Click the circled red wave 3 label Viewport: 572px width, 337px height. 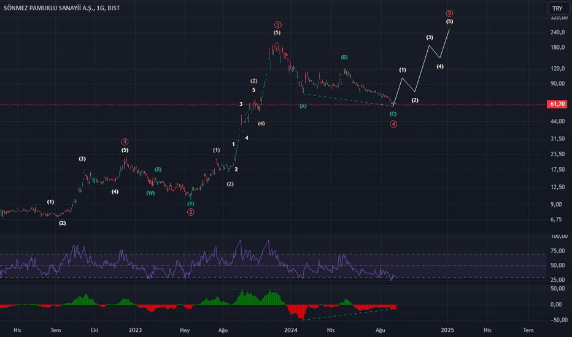tap(278, 25)
